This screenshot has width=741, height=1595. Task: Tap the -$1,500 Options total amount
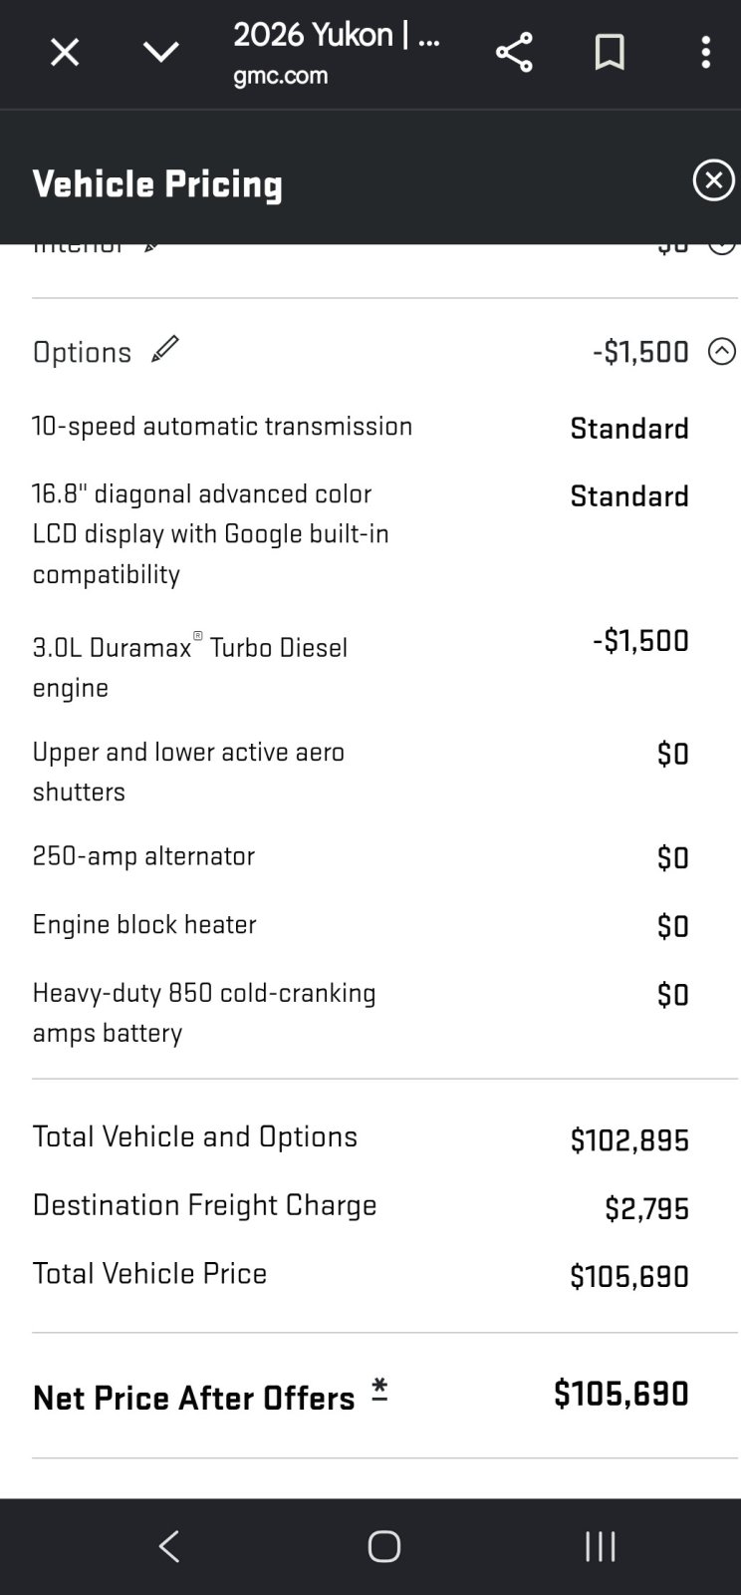640,351
